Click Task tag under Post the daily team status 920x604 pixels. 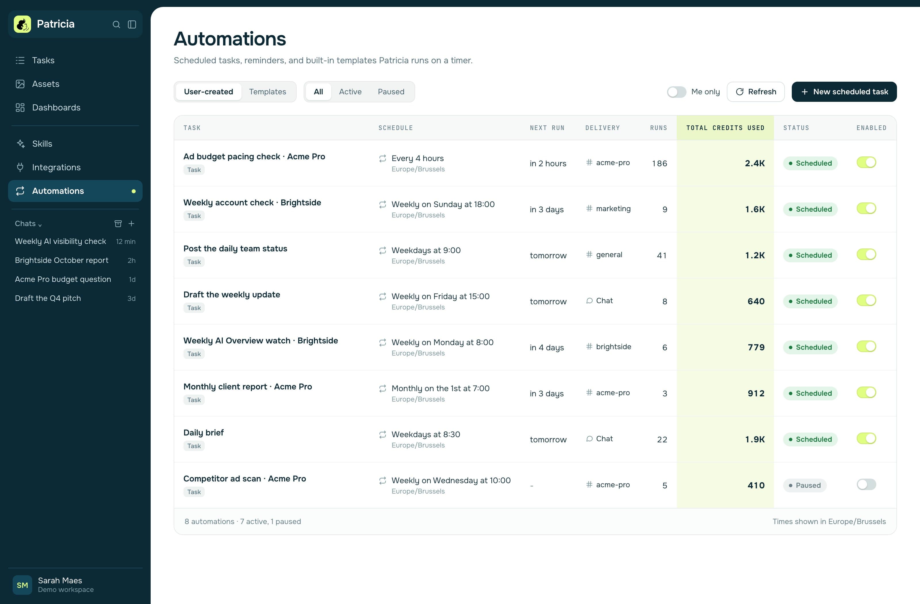click(194, 262)
